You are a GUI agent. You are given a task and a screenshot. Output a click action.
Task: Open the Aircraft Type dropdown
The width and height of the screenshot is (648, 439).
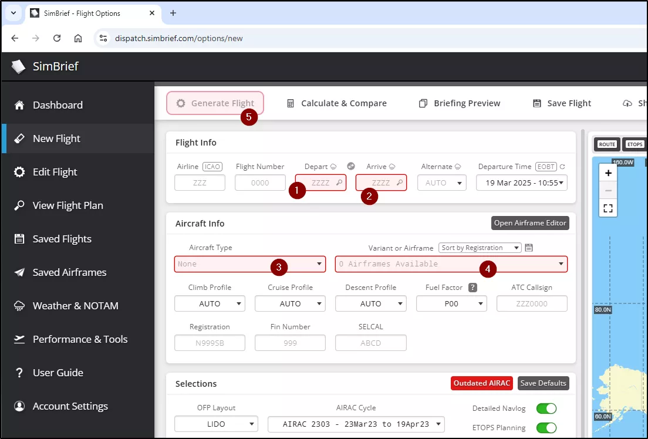click(250, 264)
